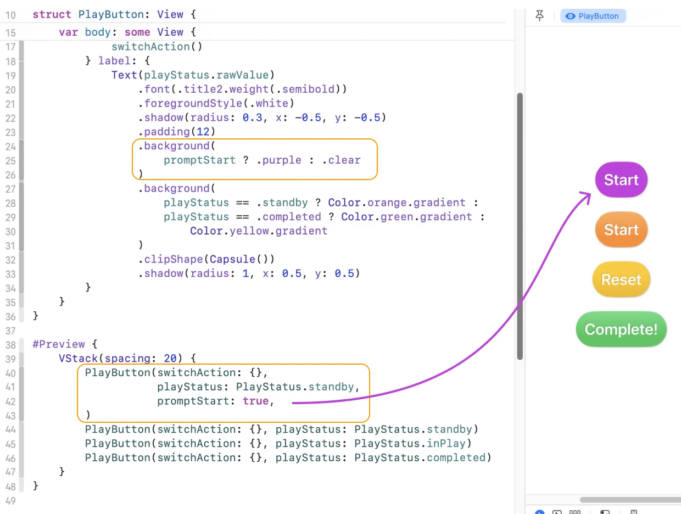Click the yellow Reset button in preview
This screenshot has height=514, width=681.
click(x=621, y=280)
